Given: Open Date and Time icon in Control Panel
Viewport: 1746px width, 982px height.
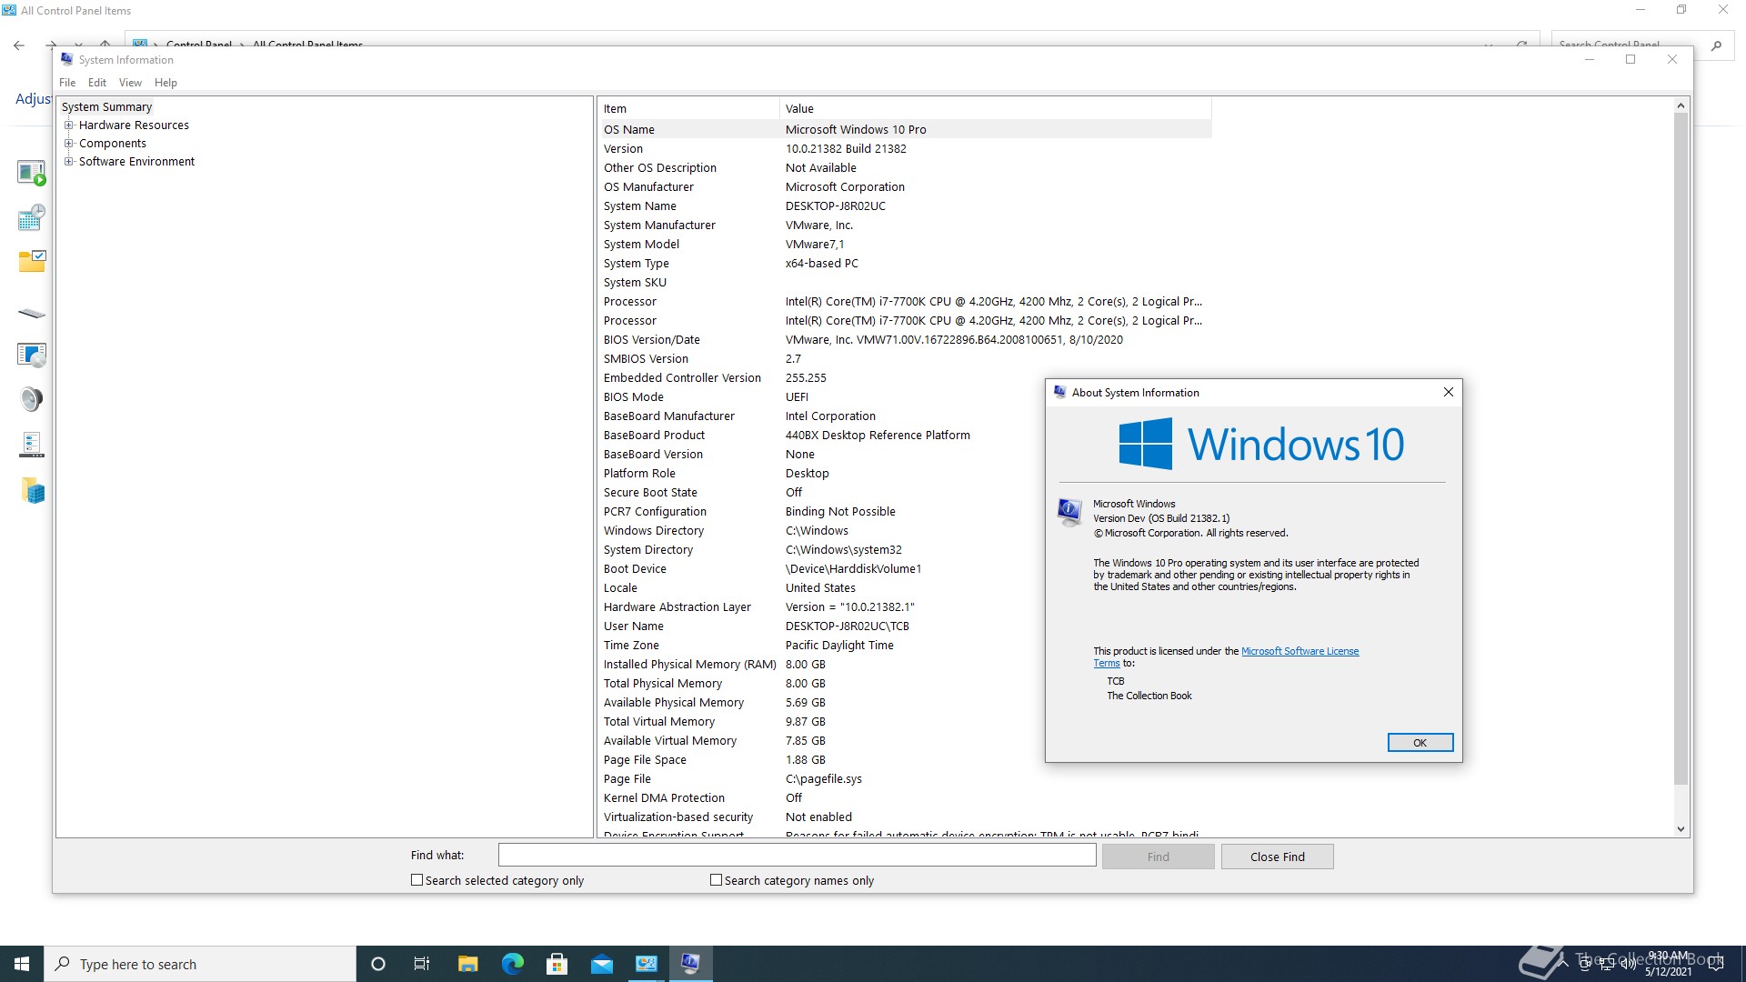Looking at the screenshot, I should click(x=32, y=217).
